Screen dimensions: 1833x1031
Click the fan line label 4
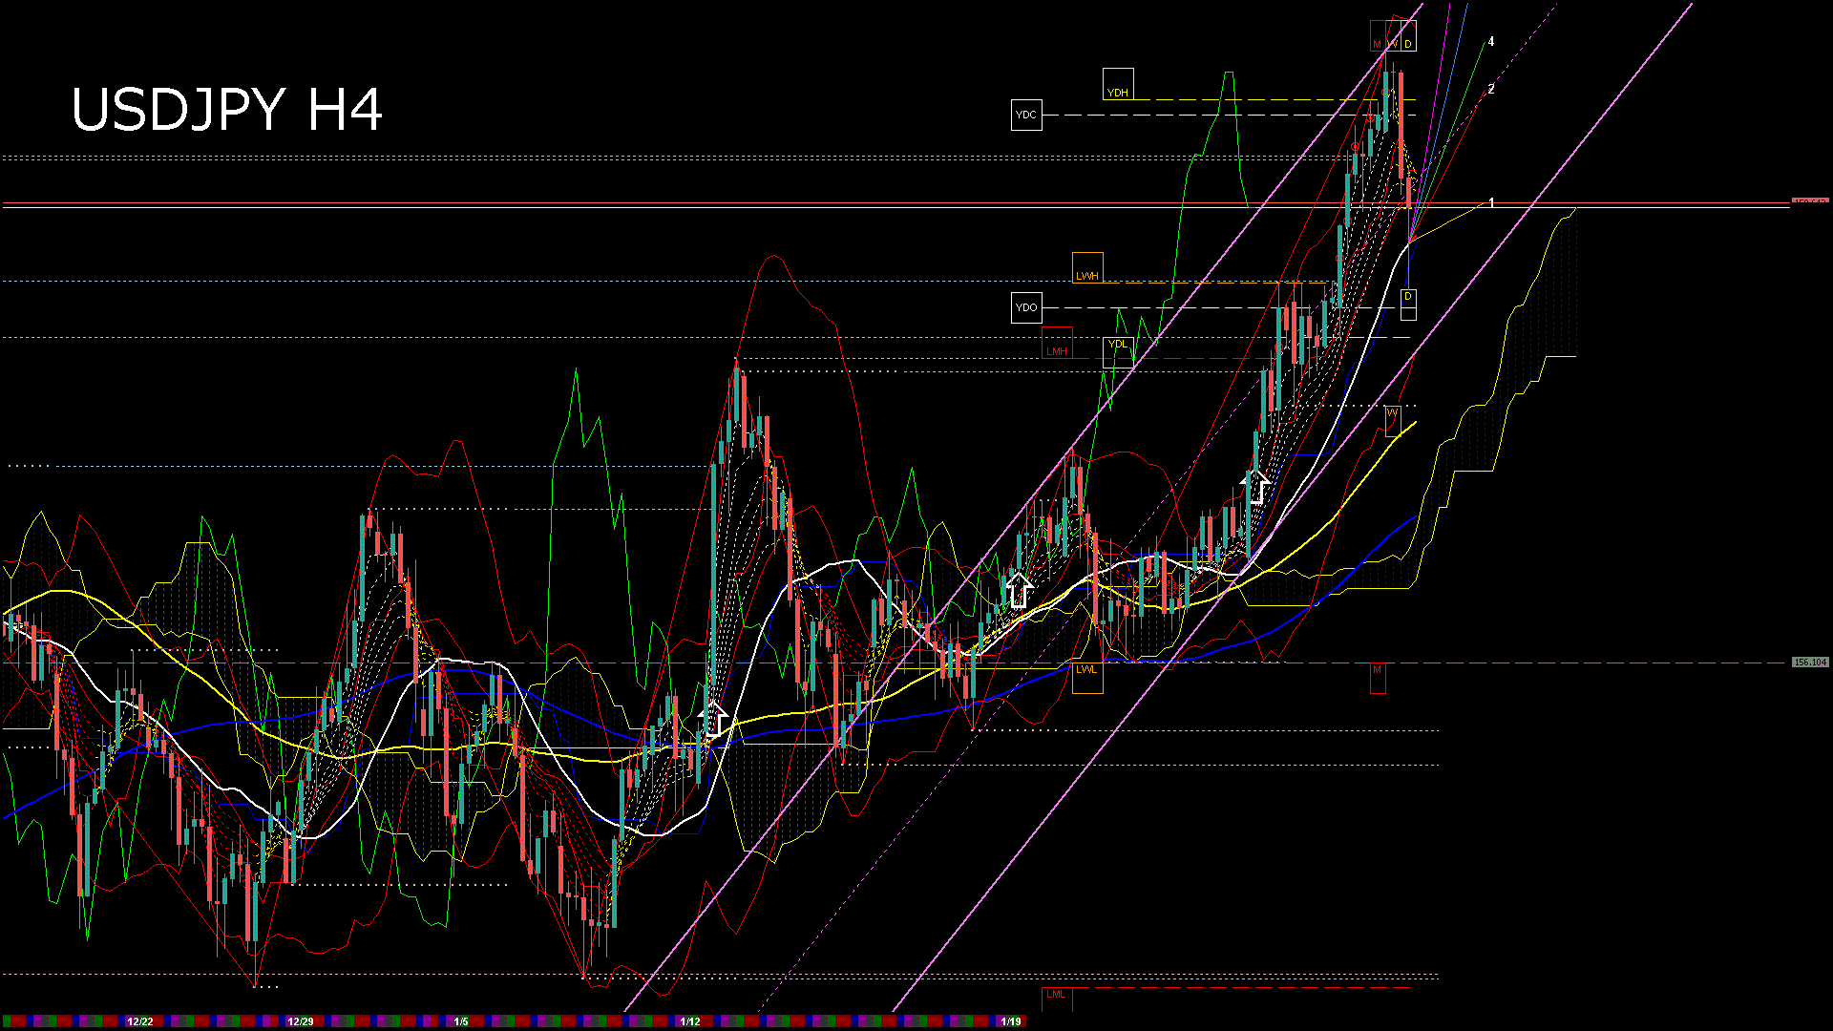(x=1491, y=42)
